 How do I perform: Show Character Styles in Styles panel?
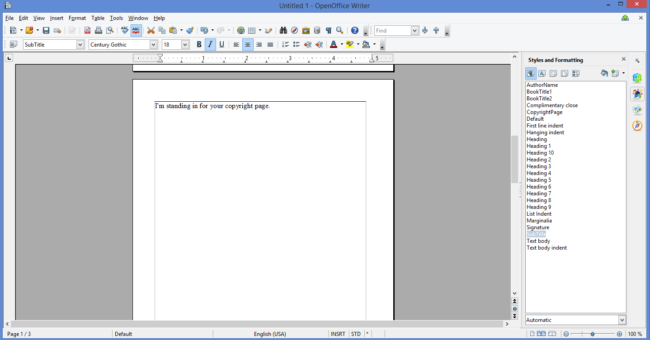pyautogui.click(x=542, y=73)
